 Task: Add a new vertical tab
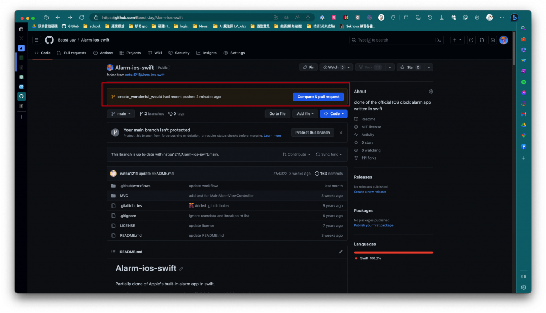click(x=21, y=117)
